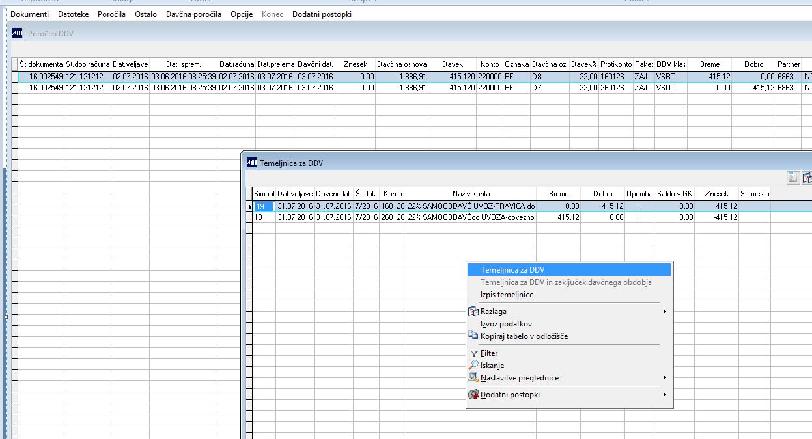Viewport: 812px width, 439px height.
Task: Click the Dat.računa column header
Action: [236, 64]
